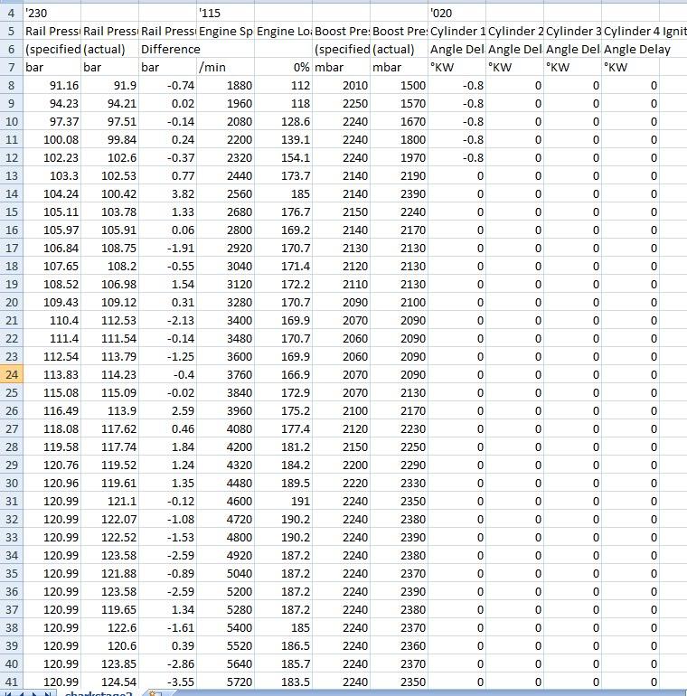Select the cell with value 109.43
This screenshot has width=687, height=696.
coord(52,302)
